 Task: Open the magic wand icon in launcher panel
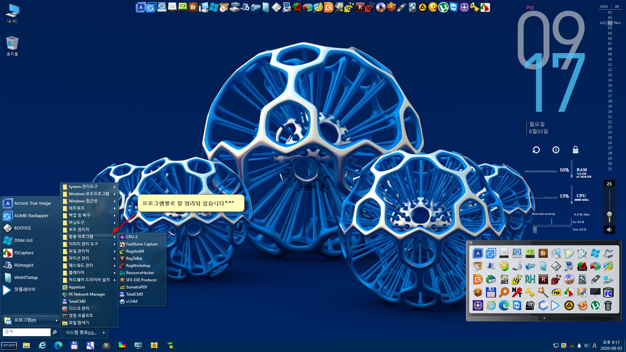coord(543,292)
